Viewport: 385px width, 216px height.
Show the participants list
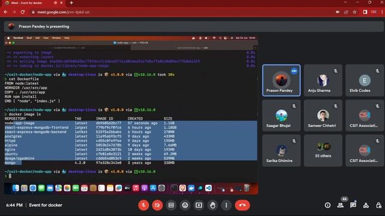pyautogui.click(x=340, y=205)
